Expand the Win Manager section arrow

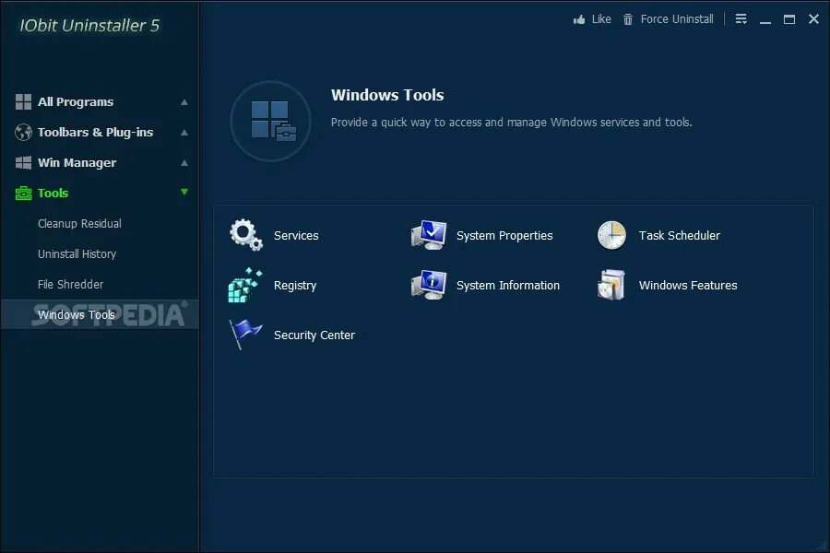(x=184, y=163)
